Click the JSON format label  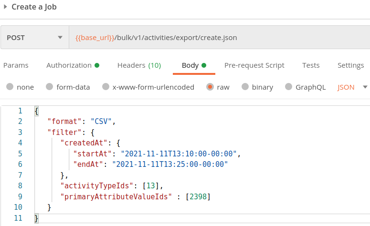click(346, 87)
